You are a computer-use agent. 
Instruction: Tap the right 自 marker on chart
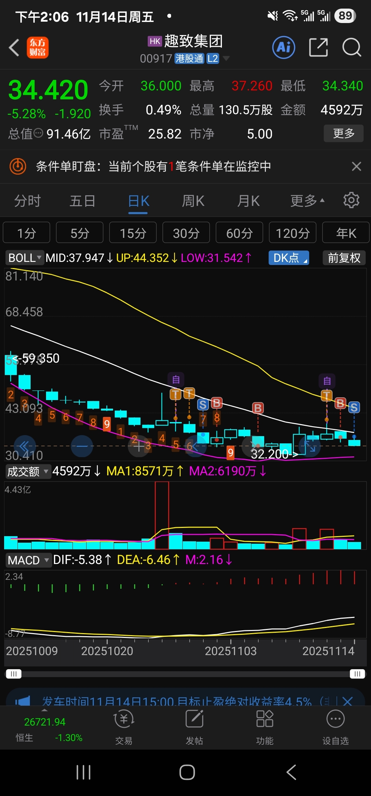[x=327, y=380]
